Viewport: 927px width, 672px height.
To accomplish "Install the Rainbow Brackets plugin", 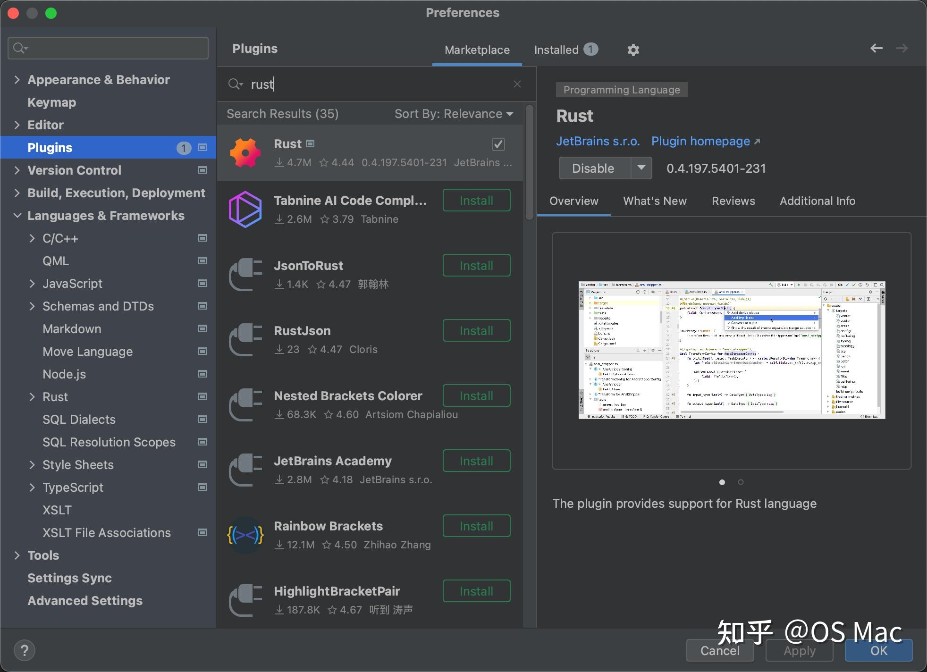I will click(476, 526).
